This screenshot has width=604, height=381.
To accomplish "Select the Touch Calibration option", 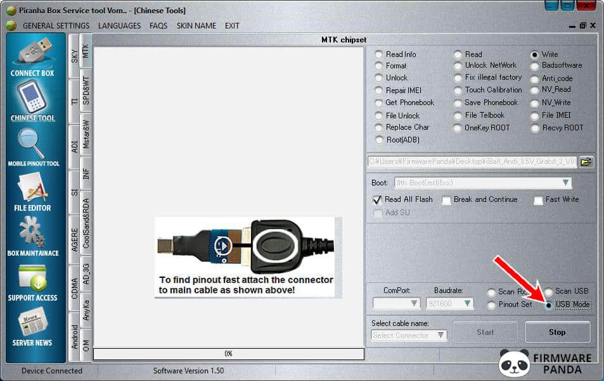I will click(457, 90).
